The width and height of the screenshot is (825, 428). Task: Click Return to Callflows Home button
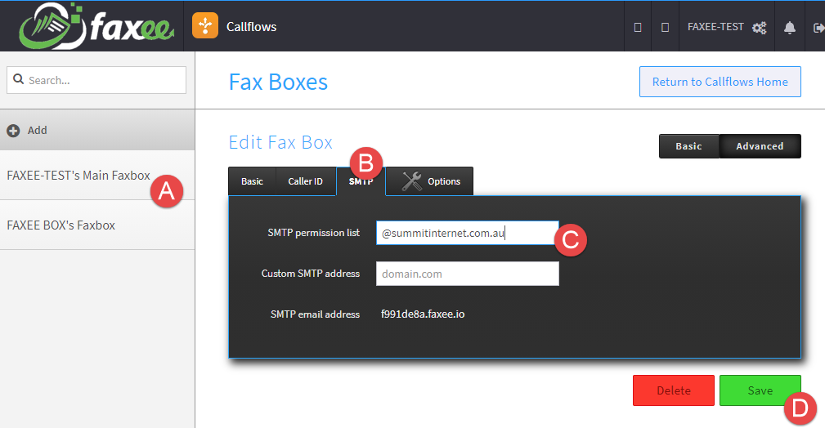pyautogui.click(x=720, y=82)
